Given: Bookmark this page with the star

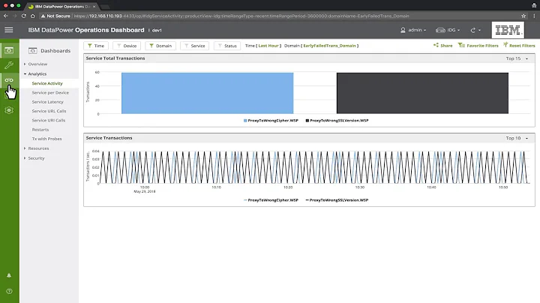Looking at the screenshot, I should point(523,16).
